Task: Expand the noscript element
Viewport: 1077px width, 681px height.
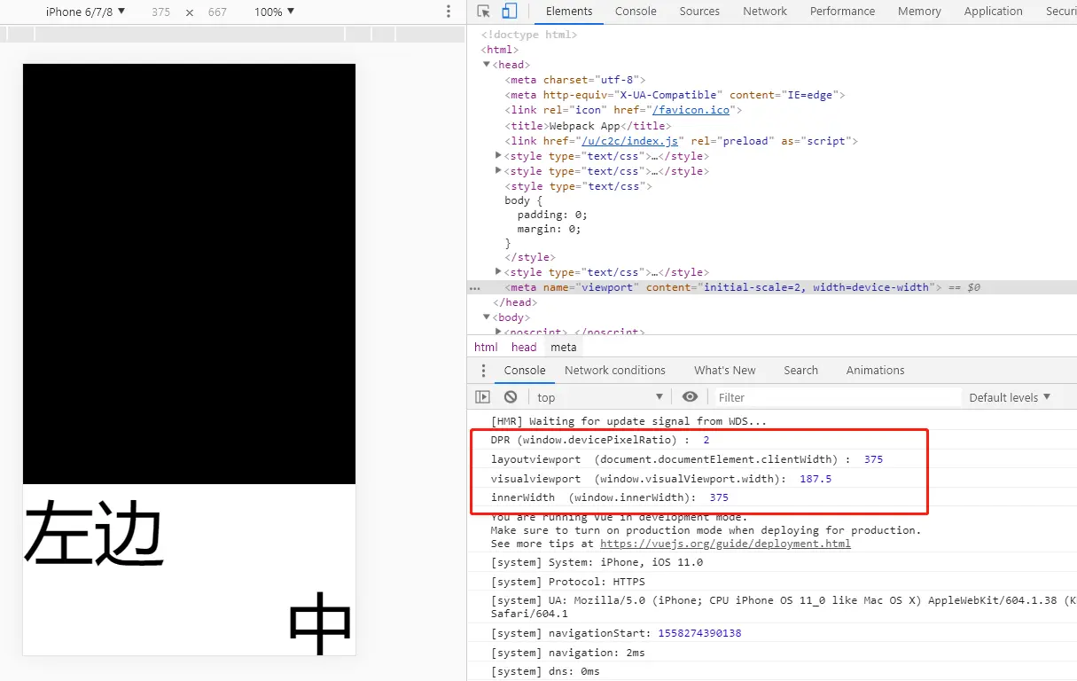Action: tap(499, 332)
